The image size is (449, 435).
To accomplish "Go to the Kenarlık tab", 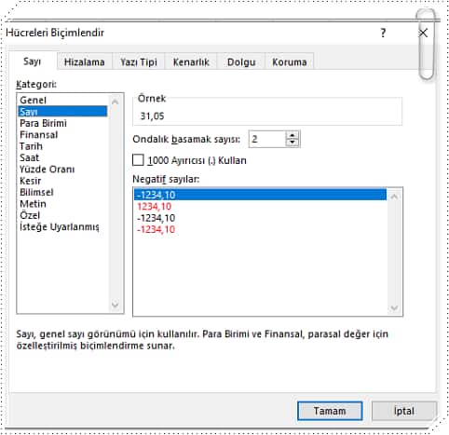I will coord(191,62).
